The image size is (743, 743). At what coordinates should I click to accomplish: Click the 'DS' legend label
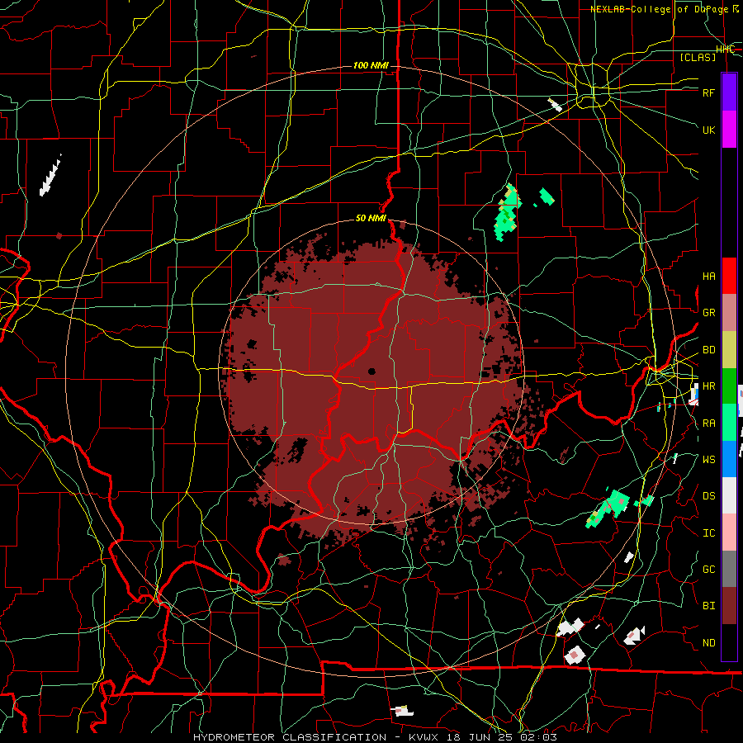coord(709,496)
